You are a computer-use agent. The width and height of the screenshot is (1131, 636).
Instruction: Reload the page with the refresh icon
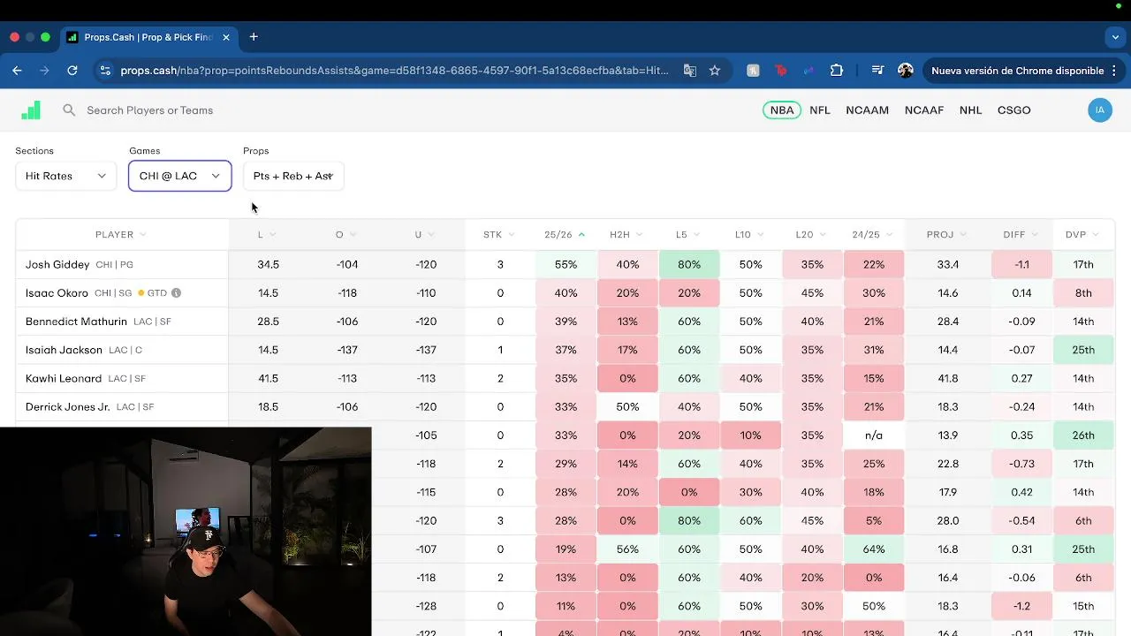coord(72,71)
